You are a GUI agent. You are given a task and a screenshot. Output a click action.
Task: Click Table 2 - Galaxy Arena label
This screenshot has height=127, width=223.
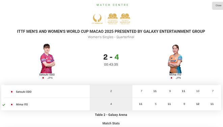tap(111, 115)
